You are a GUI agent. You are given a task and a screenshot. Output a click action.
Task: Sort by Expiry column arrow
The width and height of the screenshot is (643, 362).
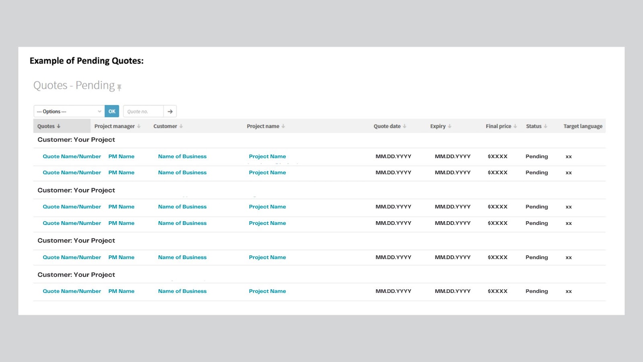pos(450,126)
